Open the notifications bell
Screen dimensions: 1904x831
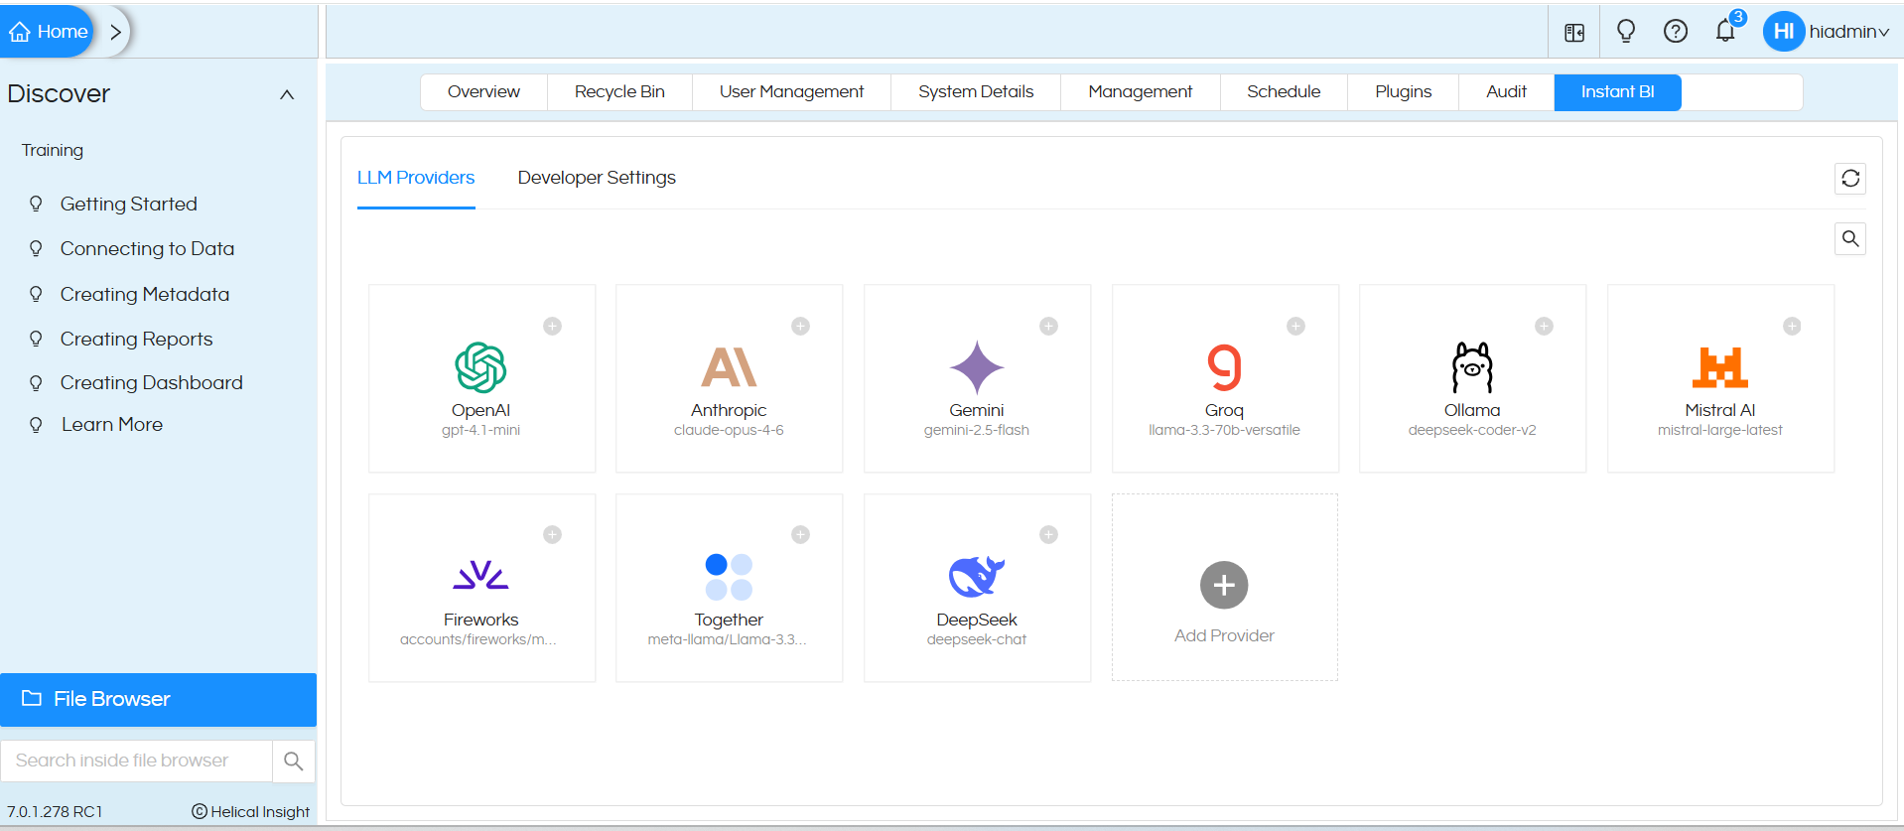[x=1725, y=31]
